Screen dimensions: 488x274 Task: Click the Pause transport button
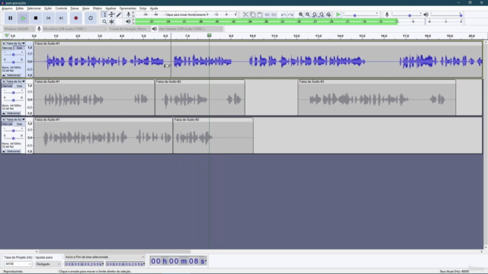(x=10, y=18)
